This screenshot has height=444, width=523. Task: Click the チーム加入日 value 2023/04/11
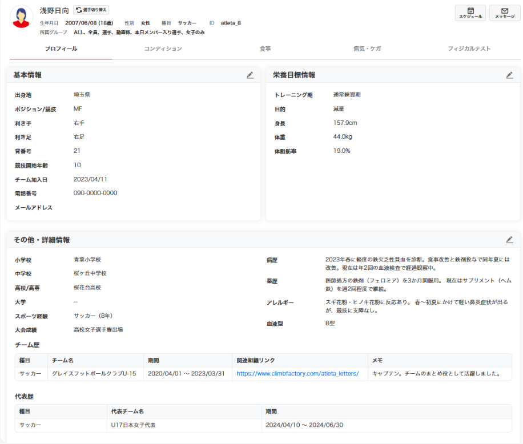(x=90, y=179)
